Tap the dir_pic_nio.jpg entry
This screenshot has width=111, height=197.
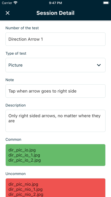(23, 184)
